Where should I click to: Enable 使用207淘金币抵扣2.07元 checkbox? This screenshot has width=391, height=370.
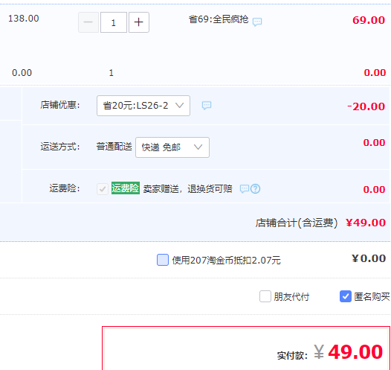163,260
